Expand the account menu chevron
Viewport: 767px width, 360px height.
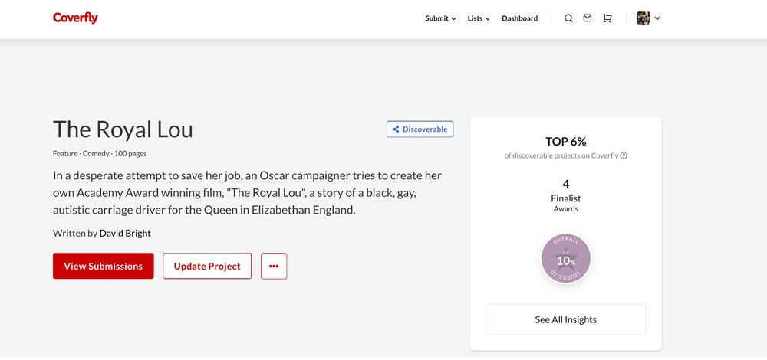click(x=657, y=18)
